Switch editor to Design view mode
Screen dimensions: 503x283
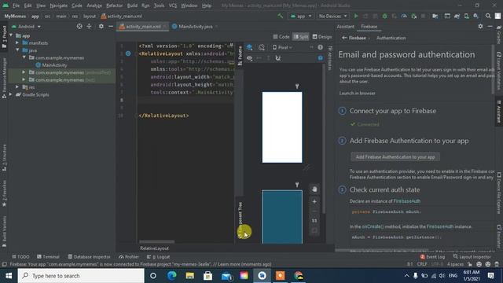[x=322, y=37]
